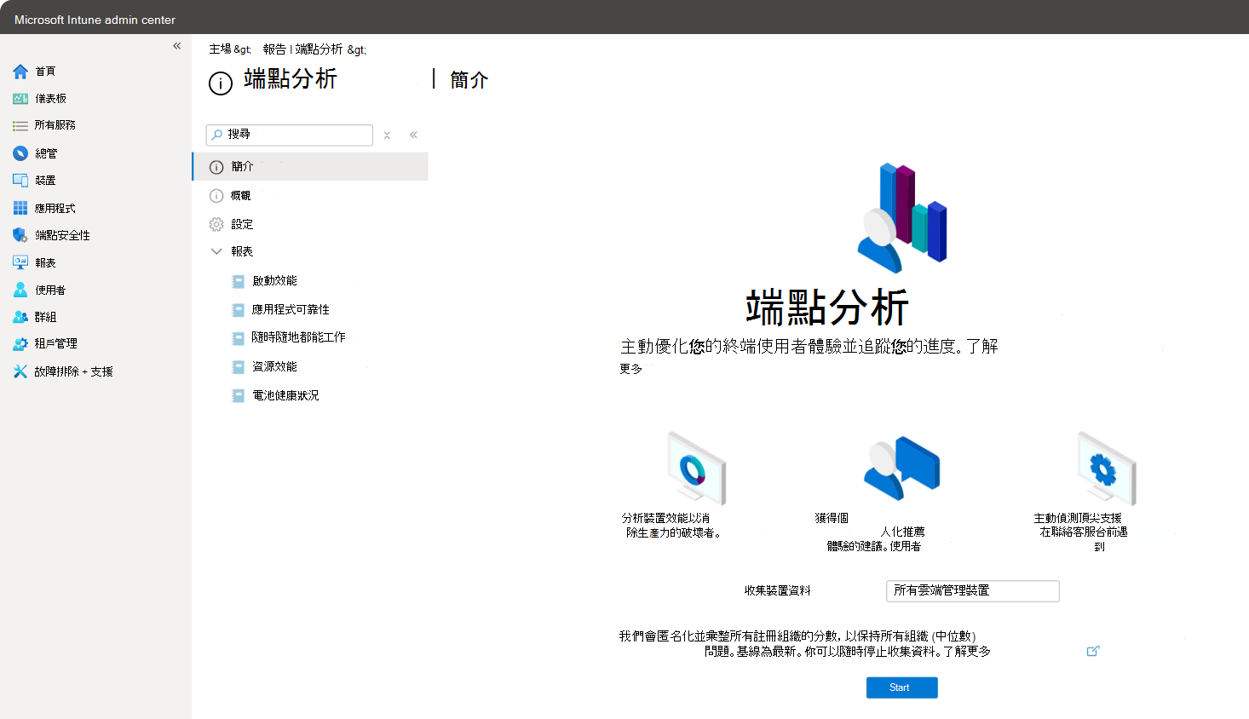Click the external link icon near 了解更多

(x=1093, y=651)
